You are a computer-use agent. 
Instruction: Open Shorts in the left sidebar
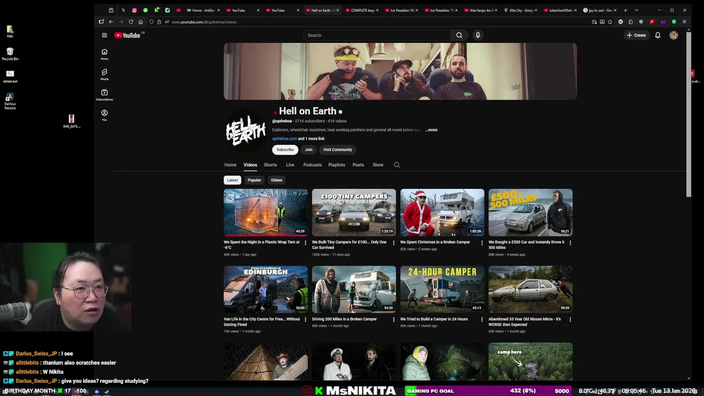pos(104,74)
